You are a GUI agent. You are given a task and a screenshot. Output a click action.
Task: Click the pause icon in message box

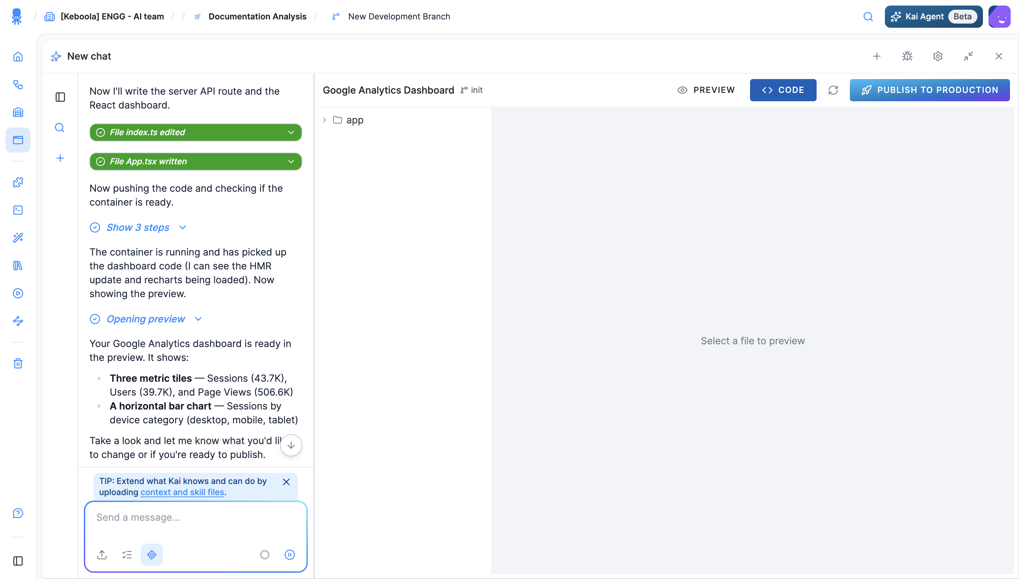(x=290, y=555)
